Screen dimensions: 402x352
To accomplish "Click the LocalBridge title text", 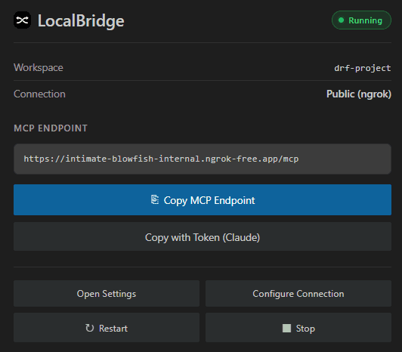I will [81, 20].
